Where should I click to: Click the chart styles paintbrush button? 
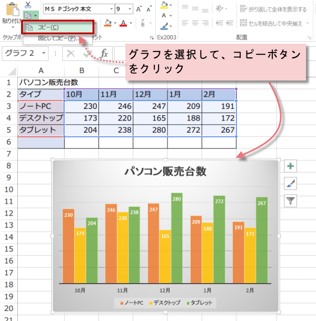click(290, 183)
